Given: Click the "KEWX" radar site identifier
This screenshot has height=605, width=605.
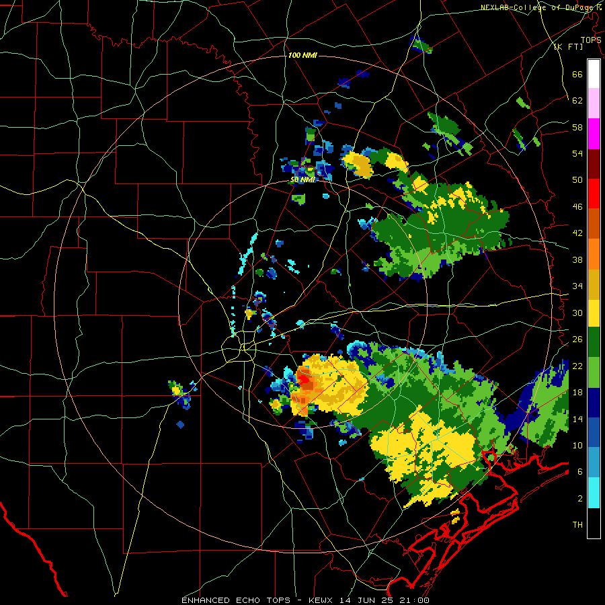Looking at the screenshot, I should (322, 600).
